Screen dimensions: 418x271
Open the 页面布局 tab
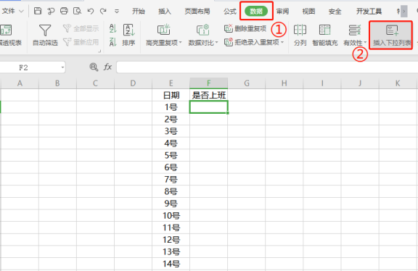(197, 11)
